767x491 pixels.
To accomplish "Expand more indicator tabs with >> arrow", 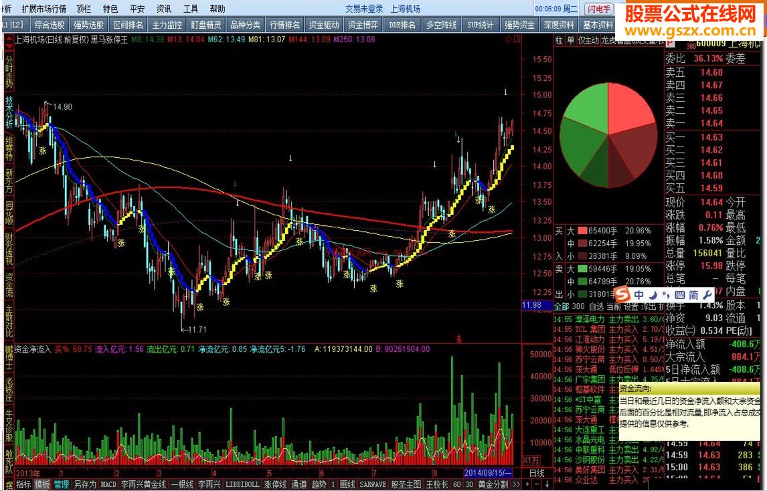I will click(516, 484).
